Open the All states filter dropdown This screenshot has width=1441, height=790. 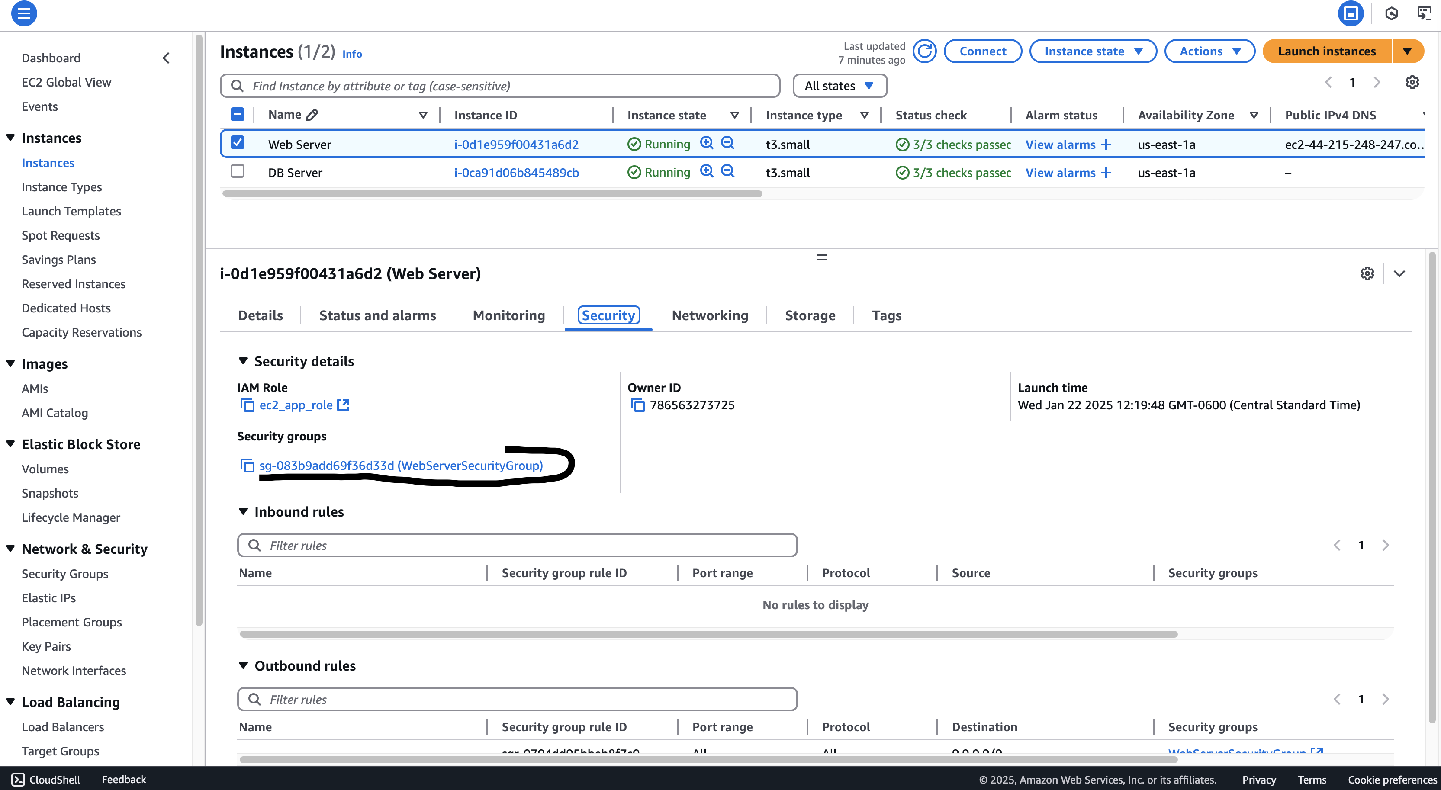pyautogui.click(x=840, y=86)
